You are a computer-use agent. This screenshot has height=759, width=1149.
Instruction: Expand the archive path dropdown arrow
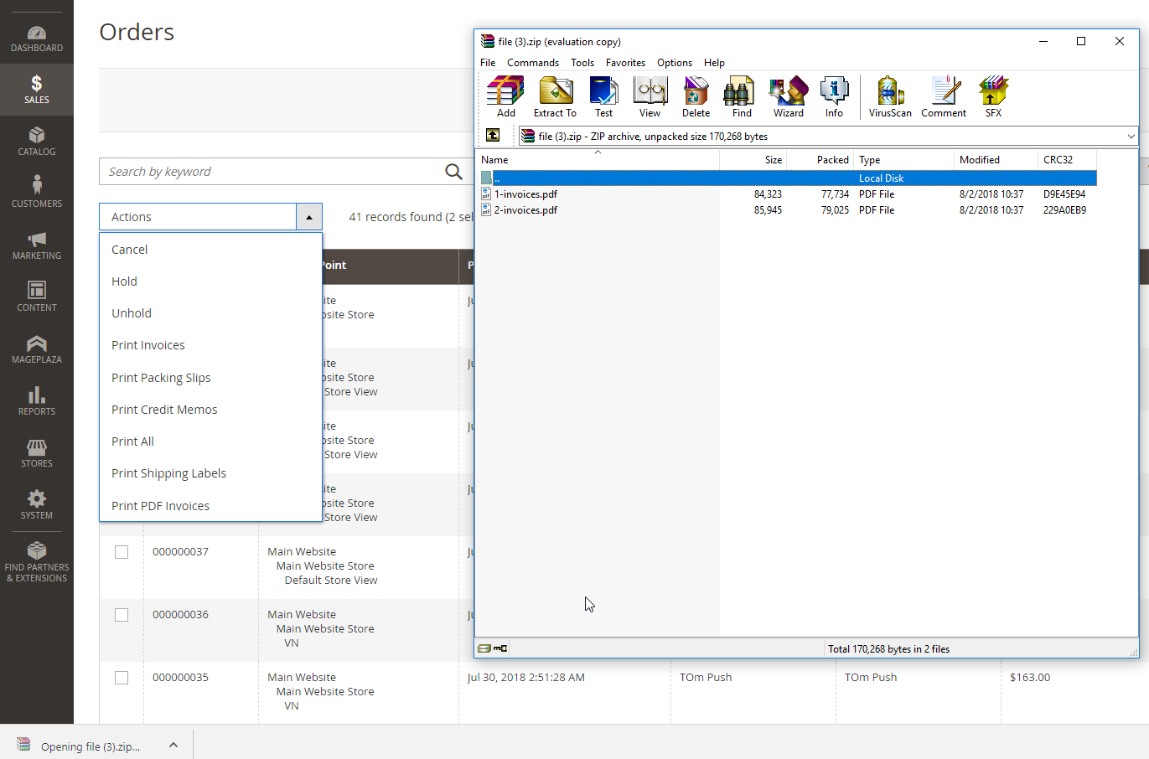pyautogui.click(x=1131, y=137)
